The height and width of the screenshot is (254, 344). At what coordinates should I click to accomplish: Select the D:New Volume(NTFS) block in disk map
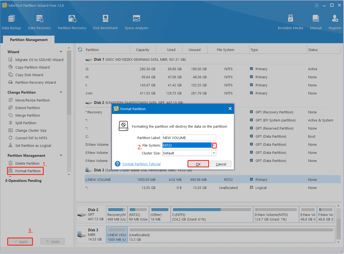click(x=276, y=215)
